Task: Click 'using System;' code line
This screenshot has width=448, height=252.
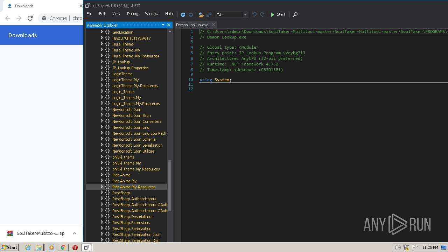Action: 216,80
